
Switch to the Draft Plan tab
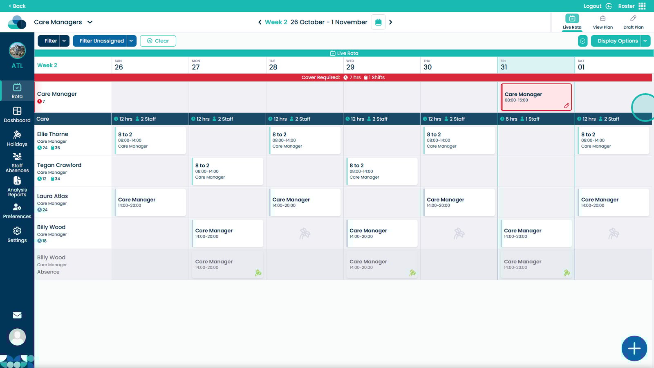point(633,22)
